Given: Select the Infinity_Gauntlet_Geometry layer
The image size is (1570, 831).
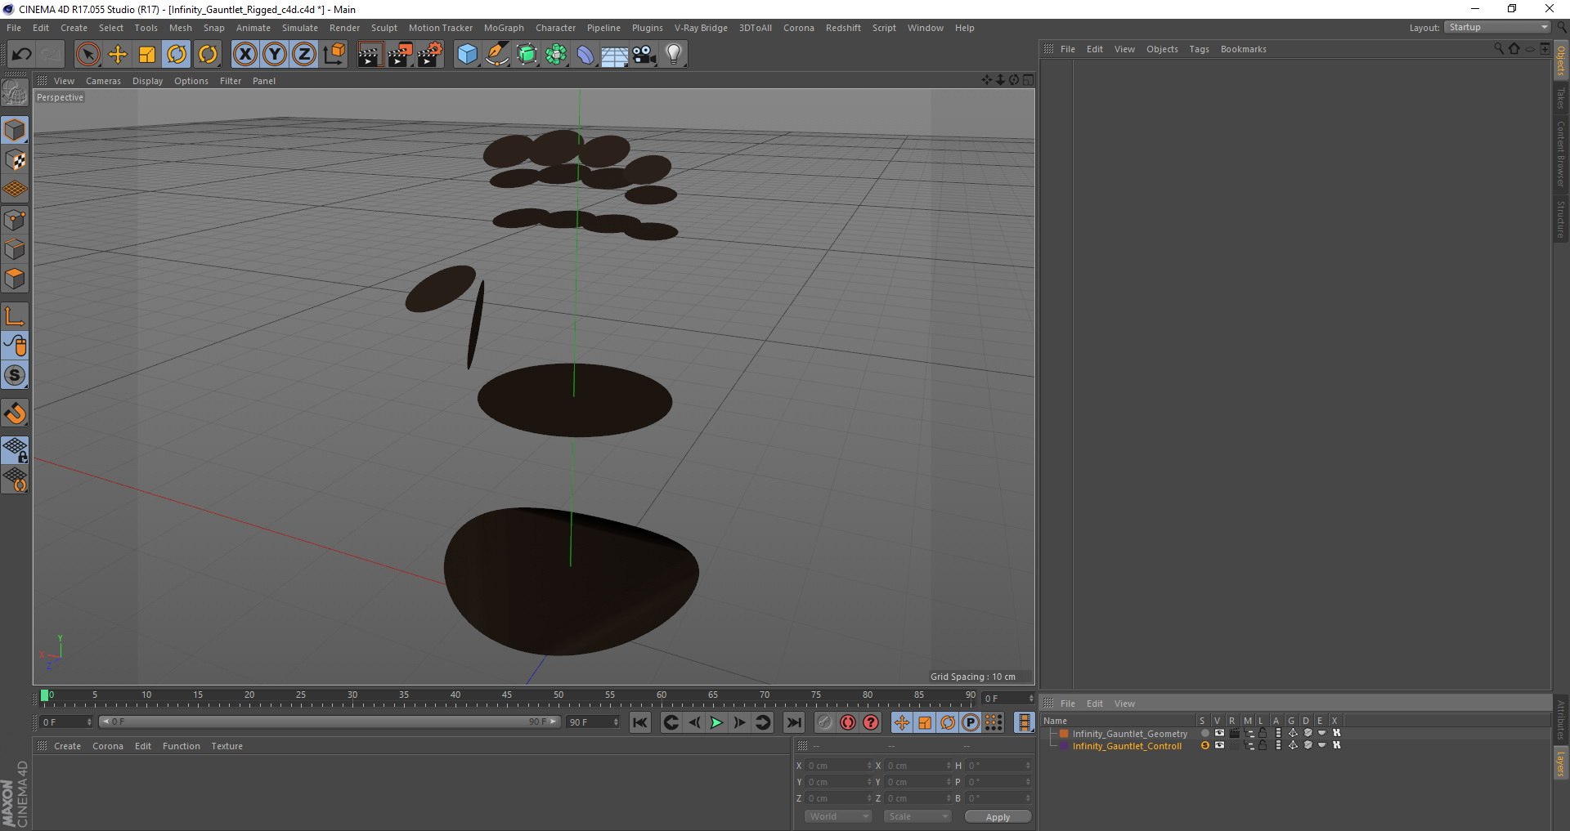Looking at the screenshot, I should tap(1129, 734).
